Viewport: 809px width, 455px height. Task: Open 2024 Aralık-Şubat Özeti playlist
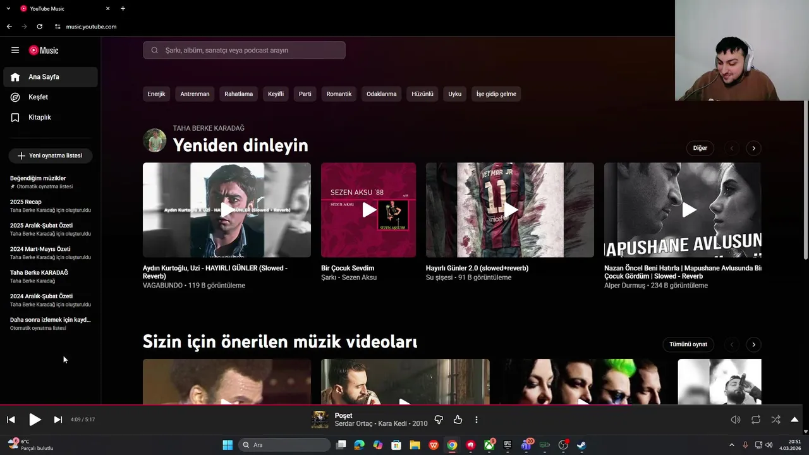pyautogui.click(x=51, y=300)
